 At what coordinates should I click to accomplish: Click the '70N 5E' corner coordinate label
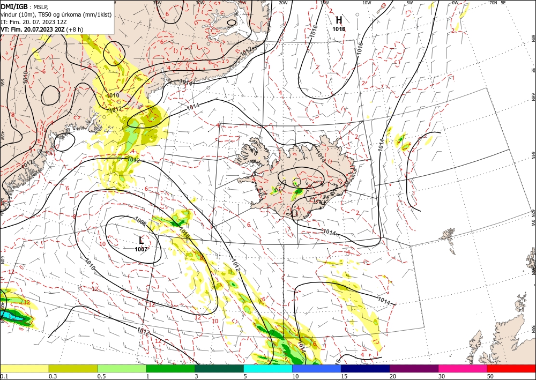pos(497,3)
